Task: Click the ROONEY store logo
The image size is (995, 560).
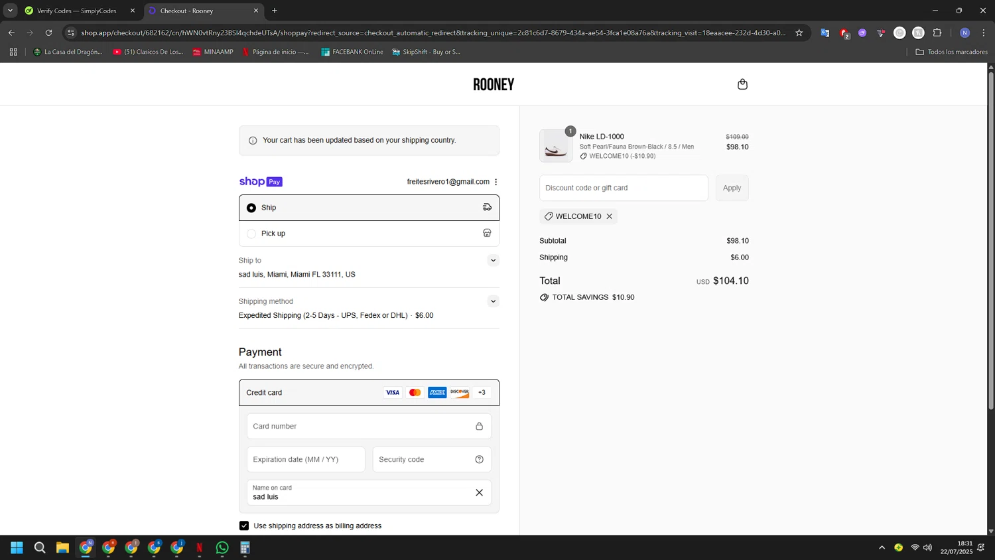Action: click(x=494, y=84)
